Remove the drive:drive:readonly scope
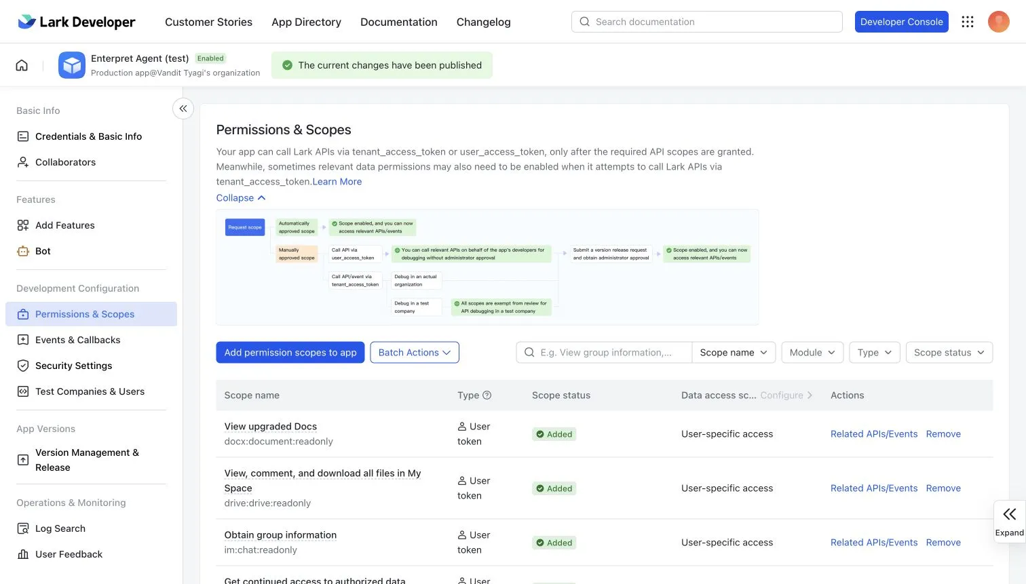This screenshot has width=1026, height=584. [943, 488]
